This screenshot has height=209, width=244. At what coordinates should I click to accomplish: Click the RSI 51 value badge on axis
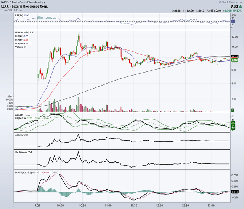[x=233, y=21]
